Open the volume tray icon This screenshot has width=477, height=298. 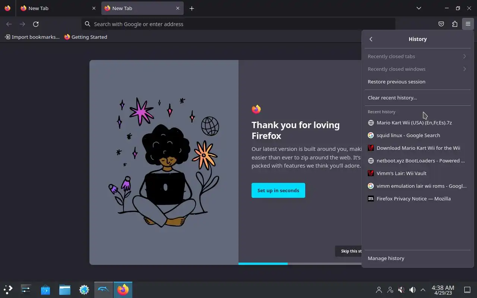tap(413, 289)
